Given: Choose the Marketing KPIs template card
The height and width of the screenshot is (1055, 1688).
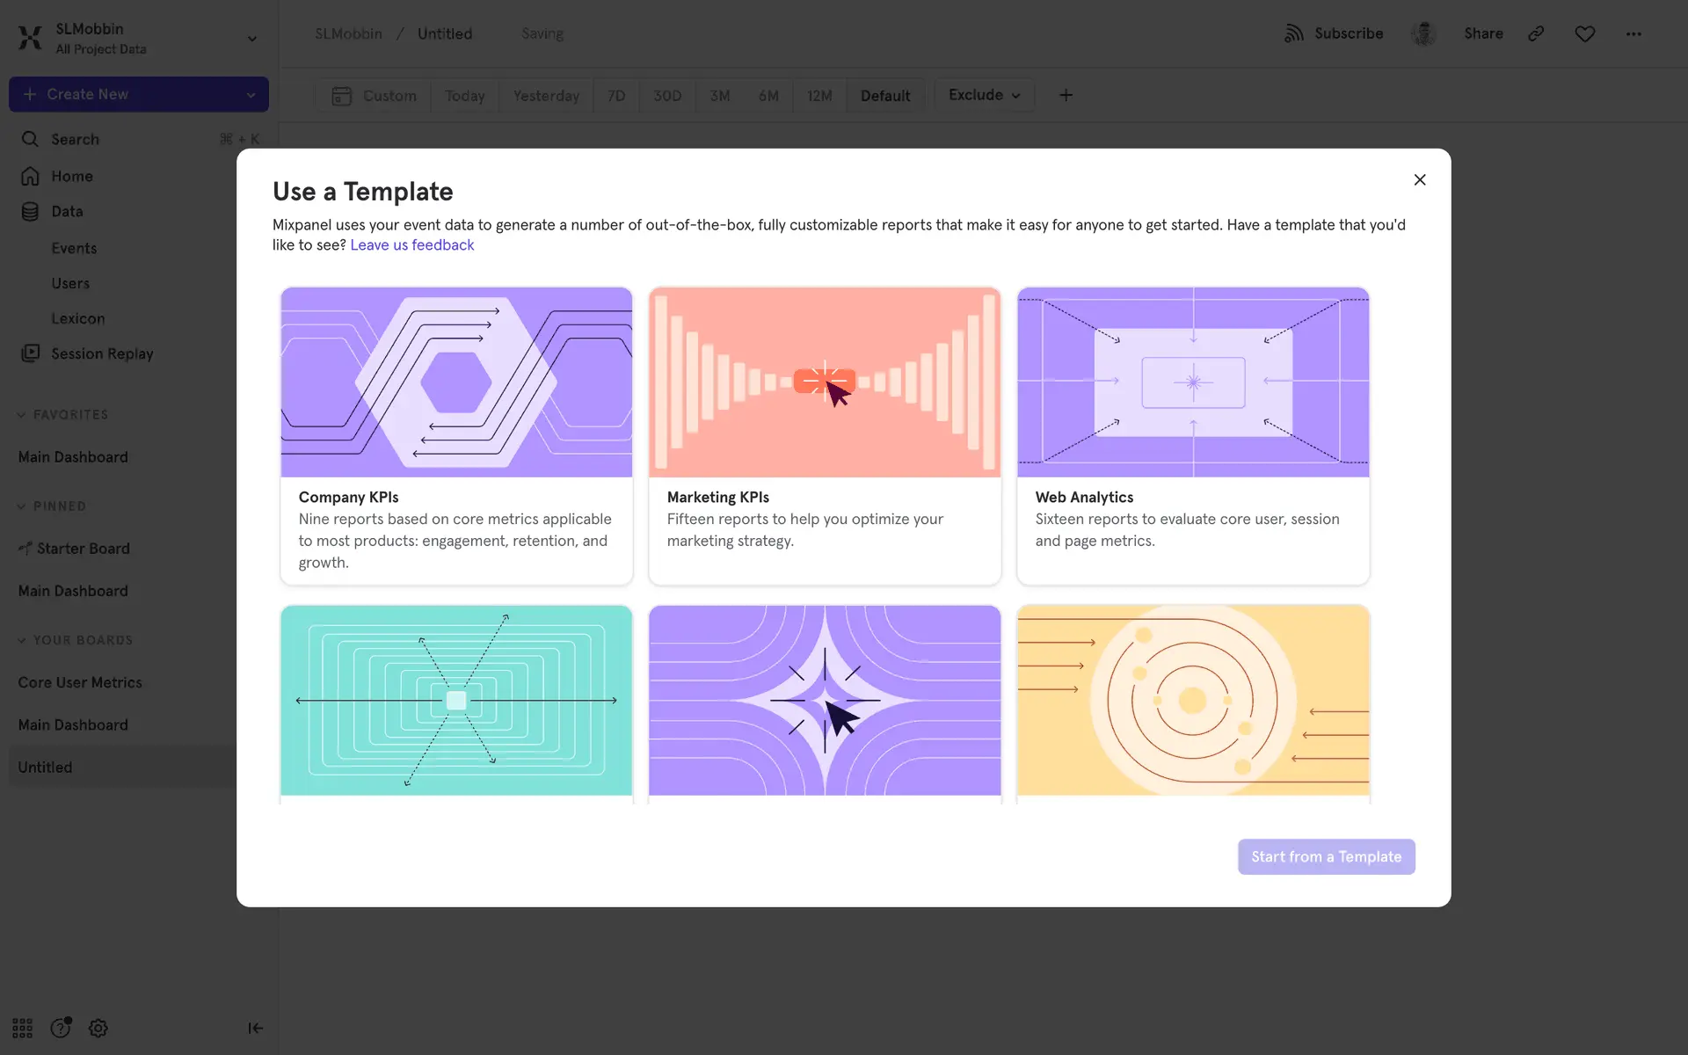Looking at the screenshot, I should click(x=824, y=436).
